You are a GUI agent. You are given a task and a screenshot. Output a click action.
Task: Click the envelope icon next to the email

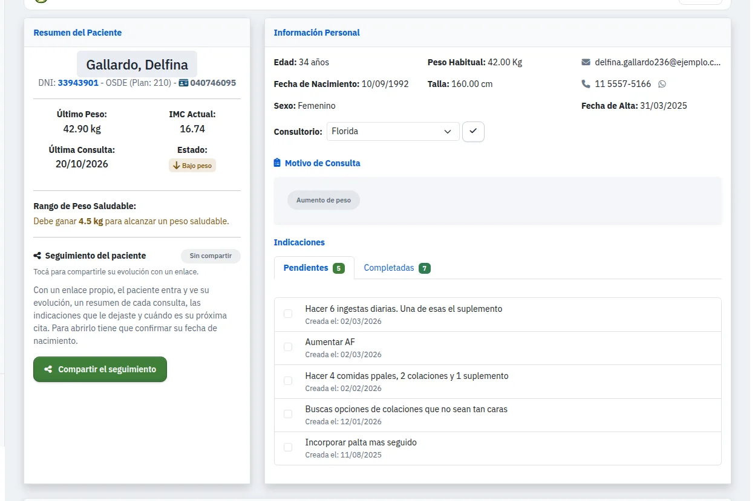point(586,62)
